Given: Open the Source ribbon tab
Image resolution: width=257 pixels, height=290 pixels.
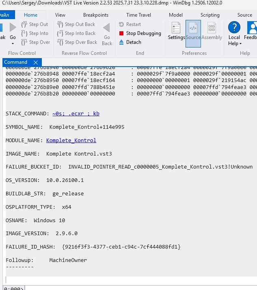Looking at the screenshot, I should 245,15.
